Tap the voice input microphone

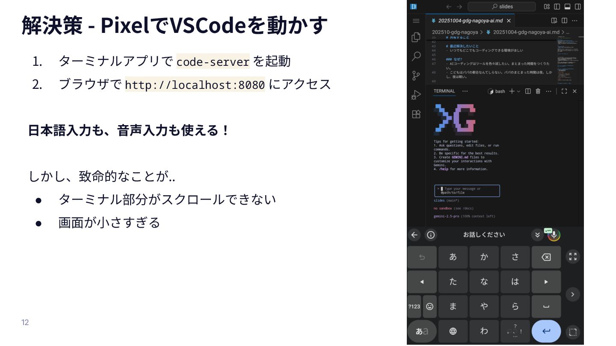pyautogui.click(x=554, y=235)
